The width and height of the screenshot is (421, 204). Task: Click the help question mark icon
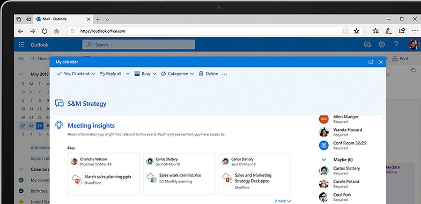pos(396,45)
